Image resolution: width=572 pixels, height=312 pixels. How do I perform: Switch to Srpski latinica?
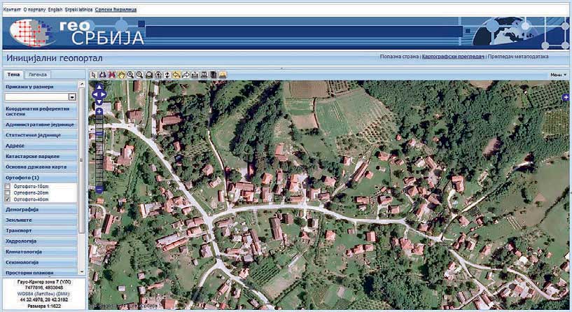[x=78, y=10]
